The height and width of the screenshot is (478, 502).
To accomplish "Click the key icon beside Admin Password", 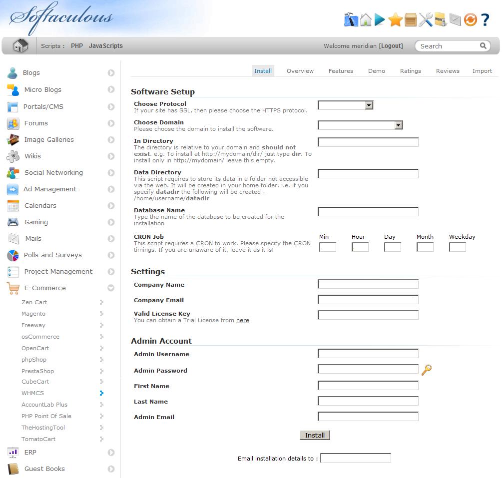I will 426,370.
